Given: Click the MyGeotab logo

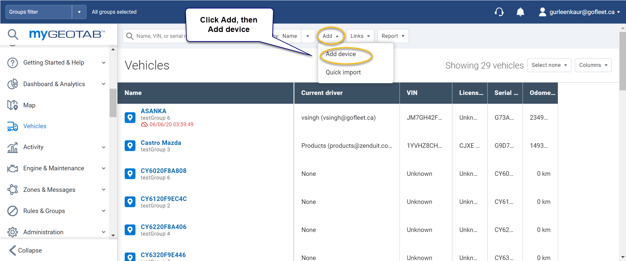Looking at the screenshot, I should [x=67, y=34].
